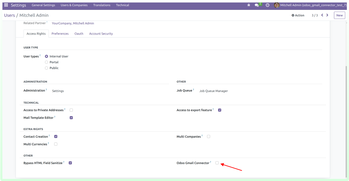This screenshot has height=181, width=349.
Task: Enable the Odoo Gmail Connector checkbox
Action: click(217, 163)
